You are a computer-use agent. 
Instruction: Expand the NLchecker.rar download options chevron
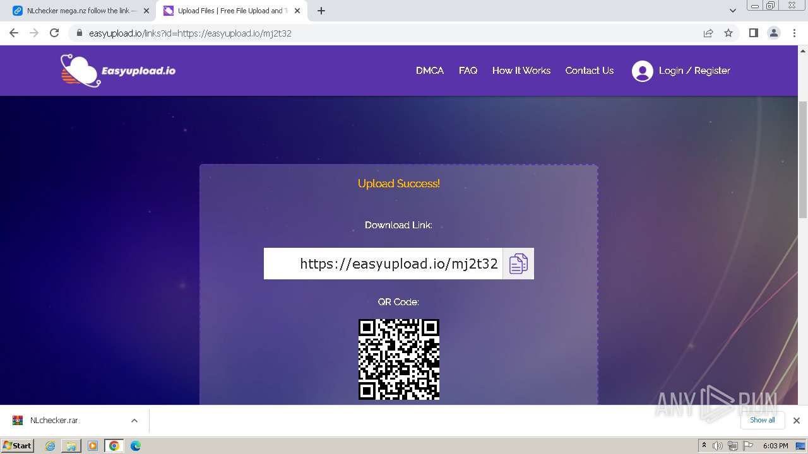click(x=134, y=421)
